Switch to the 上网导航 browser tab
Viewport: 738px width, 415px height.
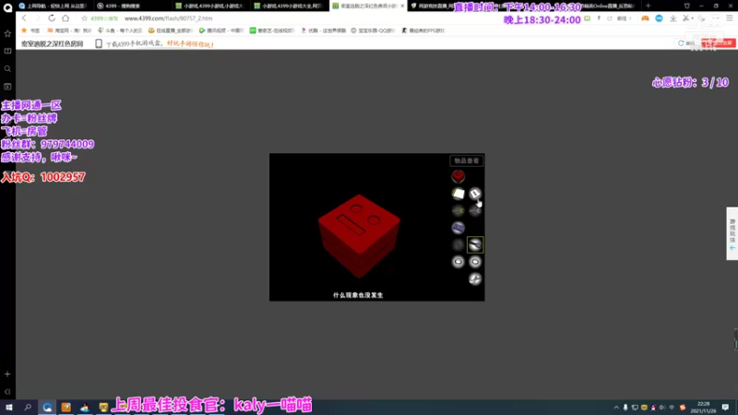54,6
